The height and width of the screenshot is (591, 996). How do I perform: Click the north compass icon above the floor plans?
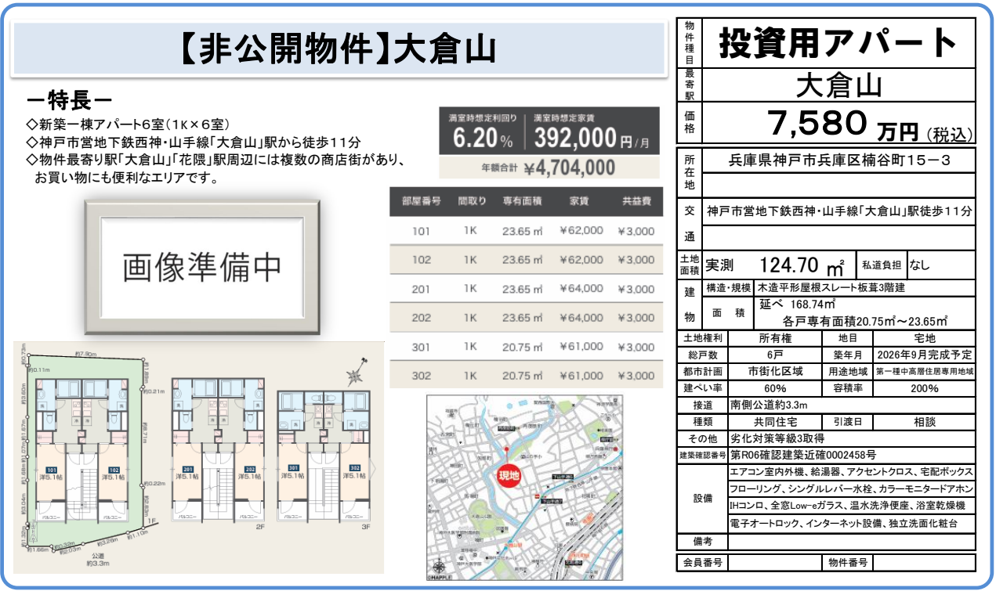[x=357, y=371]
